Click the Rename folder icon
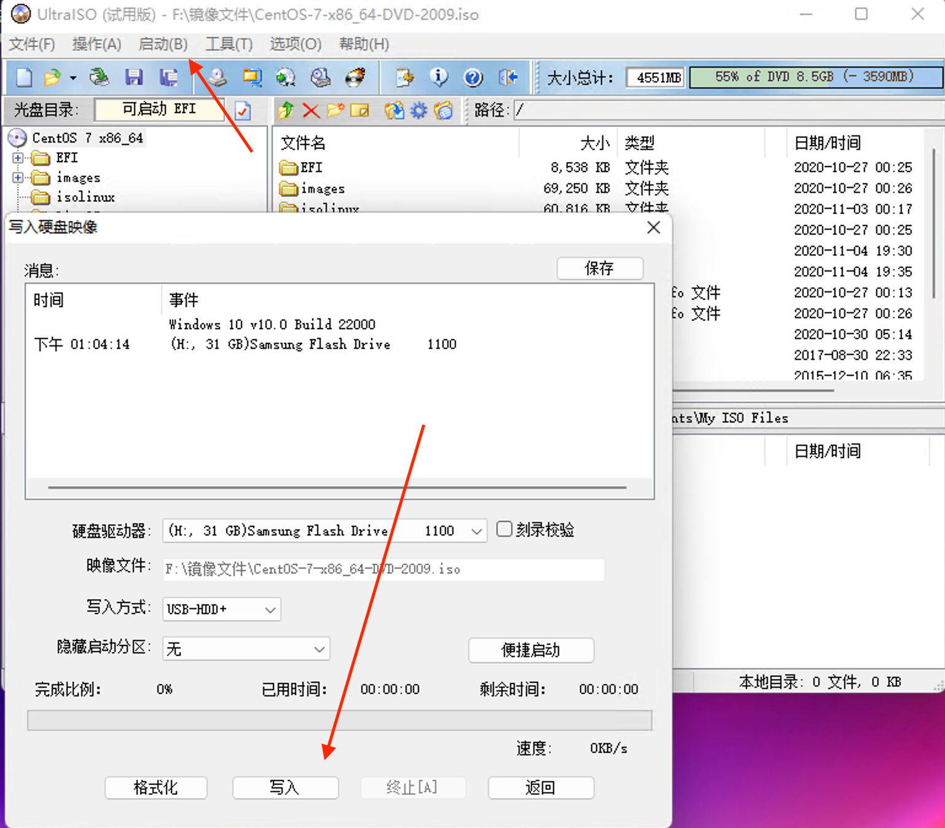The image size is (945, 828). pos(360,111)
